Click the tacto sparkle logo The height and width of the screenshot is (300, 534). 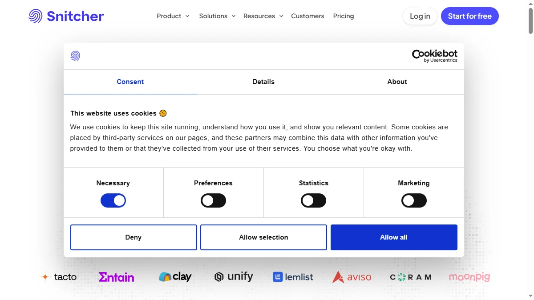tap(45, 276)
